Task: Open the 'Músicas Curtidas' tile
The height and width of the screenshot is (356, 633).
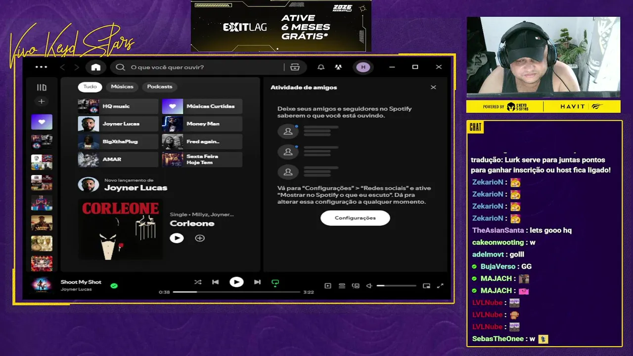Action: click(x=202, y=106)
